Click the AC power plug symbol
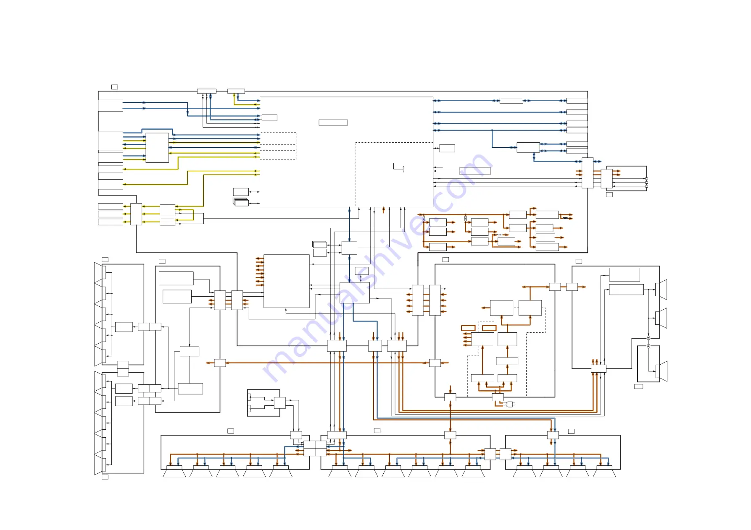The image size is (751, 530). coord(510,405)
